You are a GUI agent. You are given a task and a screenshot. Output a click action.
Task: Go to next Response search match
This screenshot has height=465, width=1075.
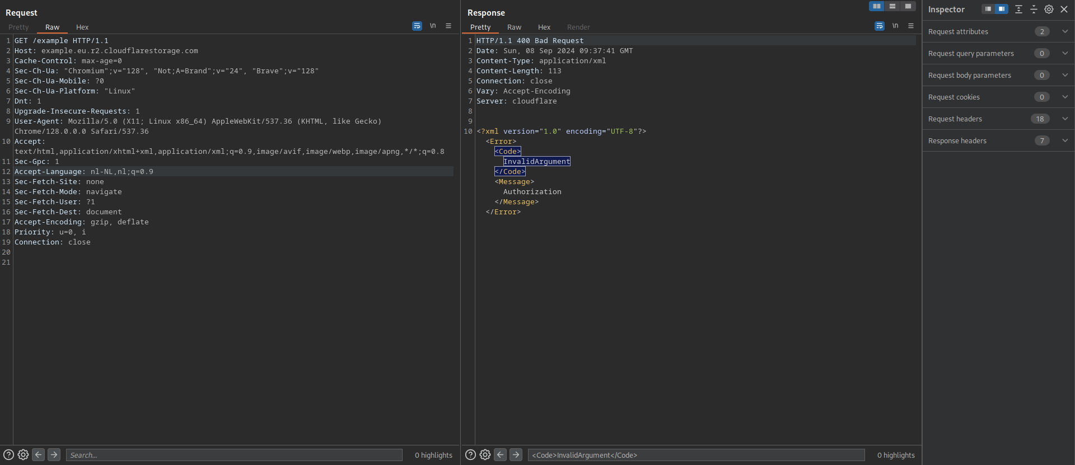[x=516, y=455]
